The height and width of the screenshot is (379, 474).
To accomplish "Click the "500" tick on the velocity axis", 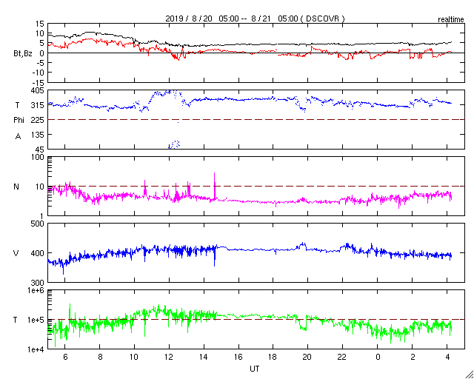I will [38, 224].
